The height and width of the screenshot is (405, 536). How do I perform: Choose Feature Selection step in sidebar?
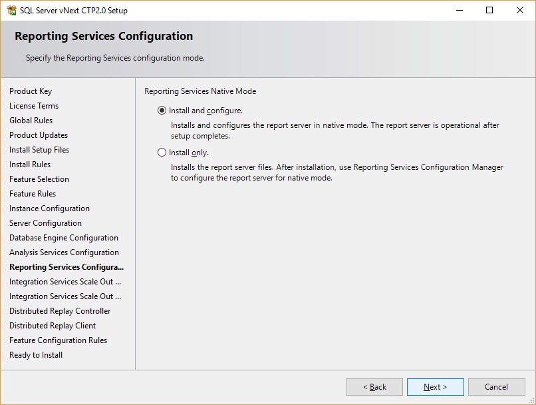(x=39, y=179)
